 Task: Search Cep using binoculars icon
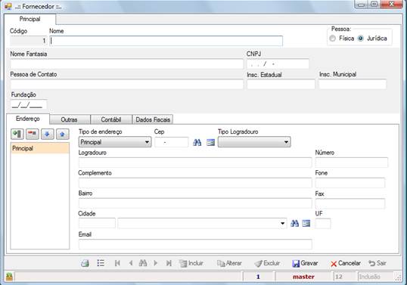(x=197, y=142)
